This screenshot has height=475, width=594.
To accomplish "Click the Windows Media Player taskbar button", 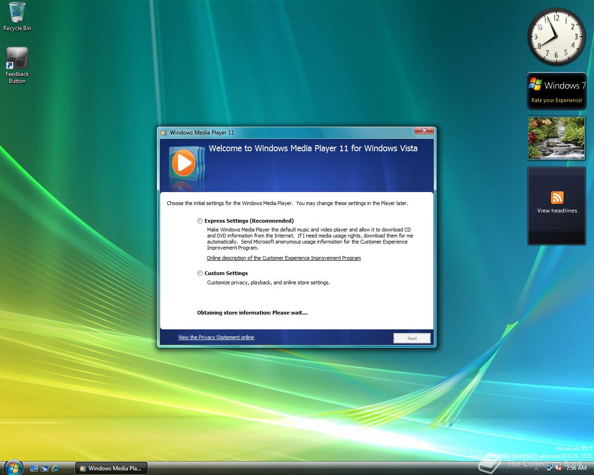I will pos(111,469).
